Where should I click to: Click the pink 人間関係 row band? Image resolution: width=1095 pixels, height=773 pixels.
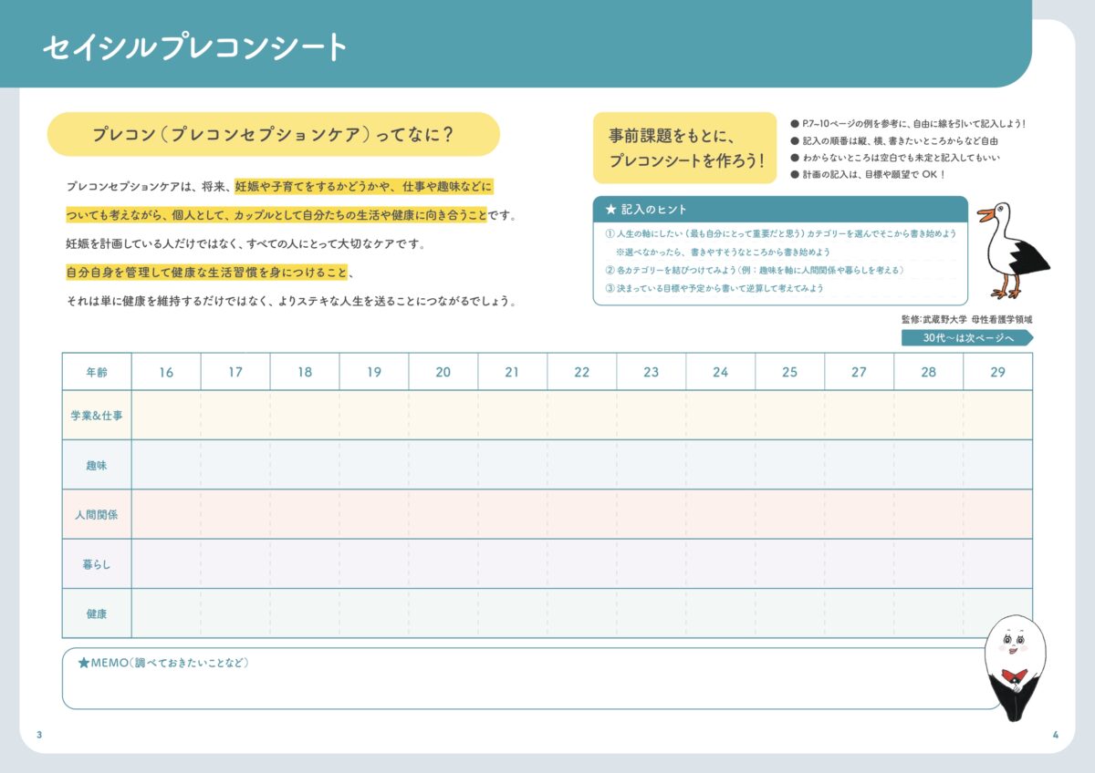584,514
